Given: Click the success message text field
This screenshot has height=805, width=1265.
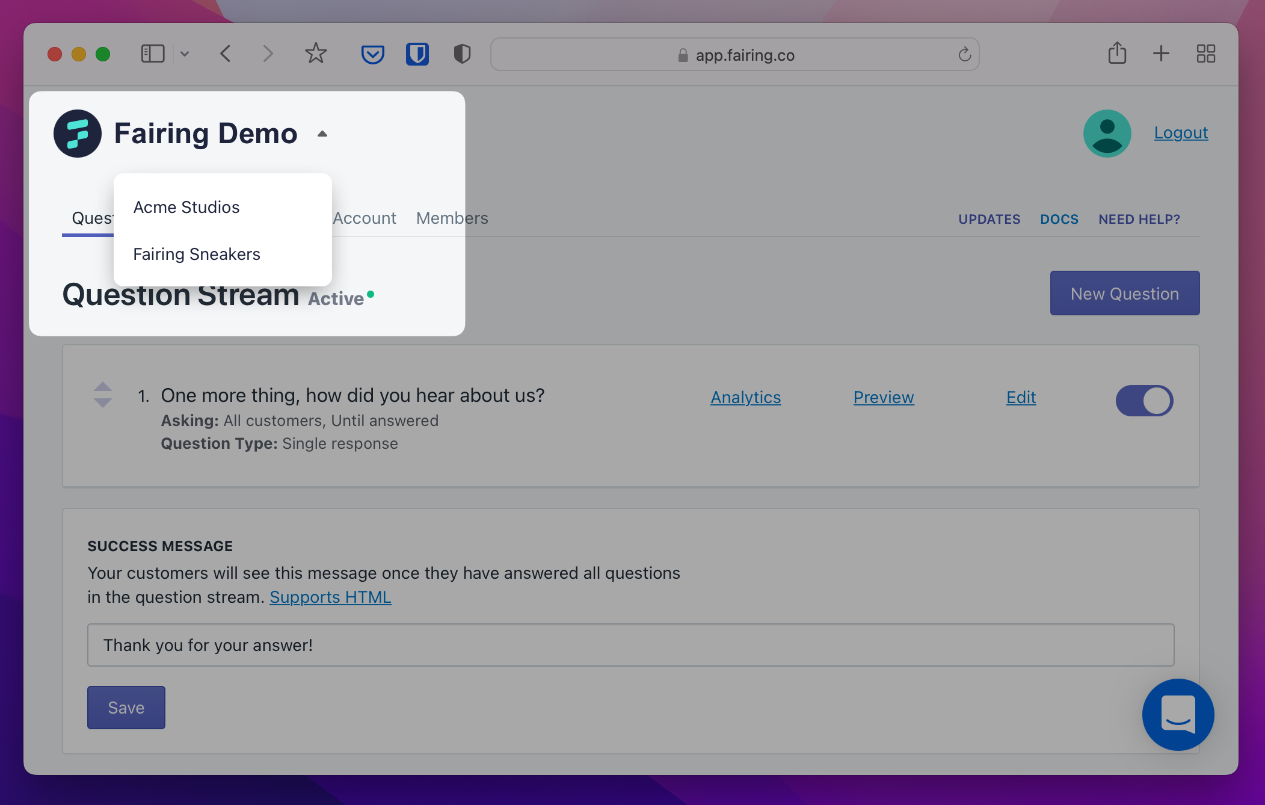Looking at the screenshot, I should [630, 645].
